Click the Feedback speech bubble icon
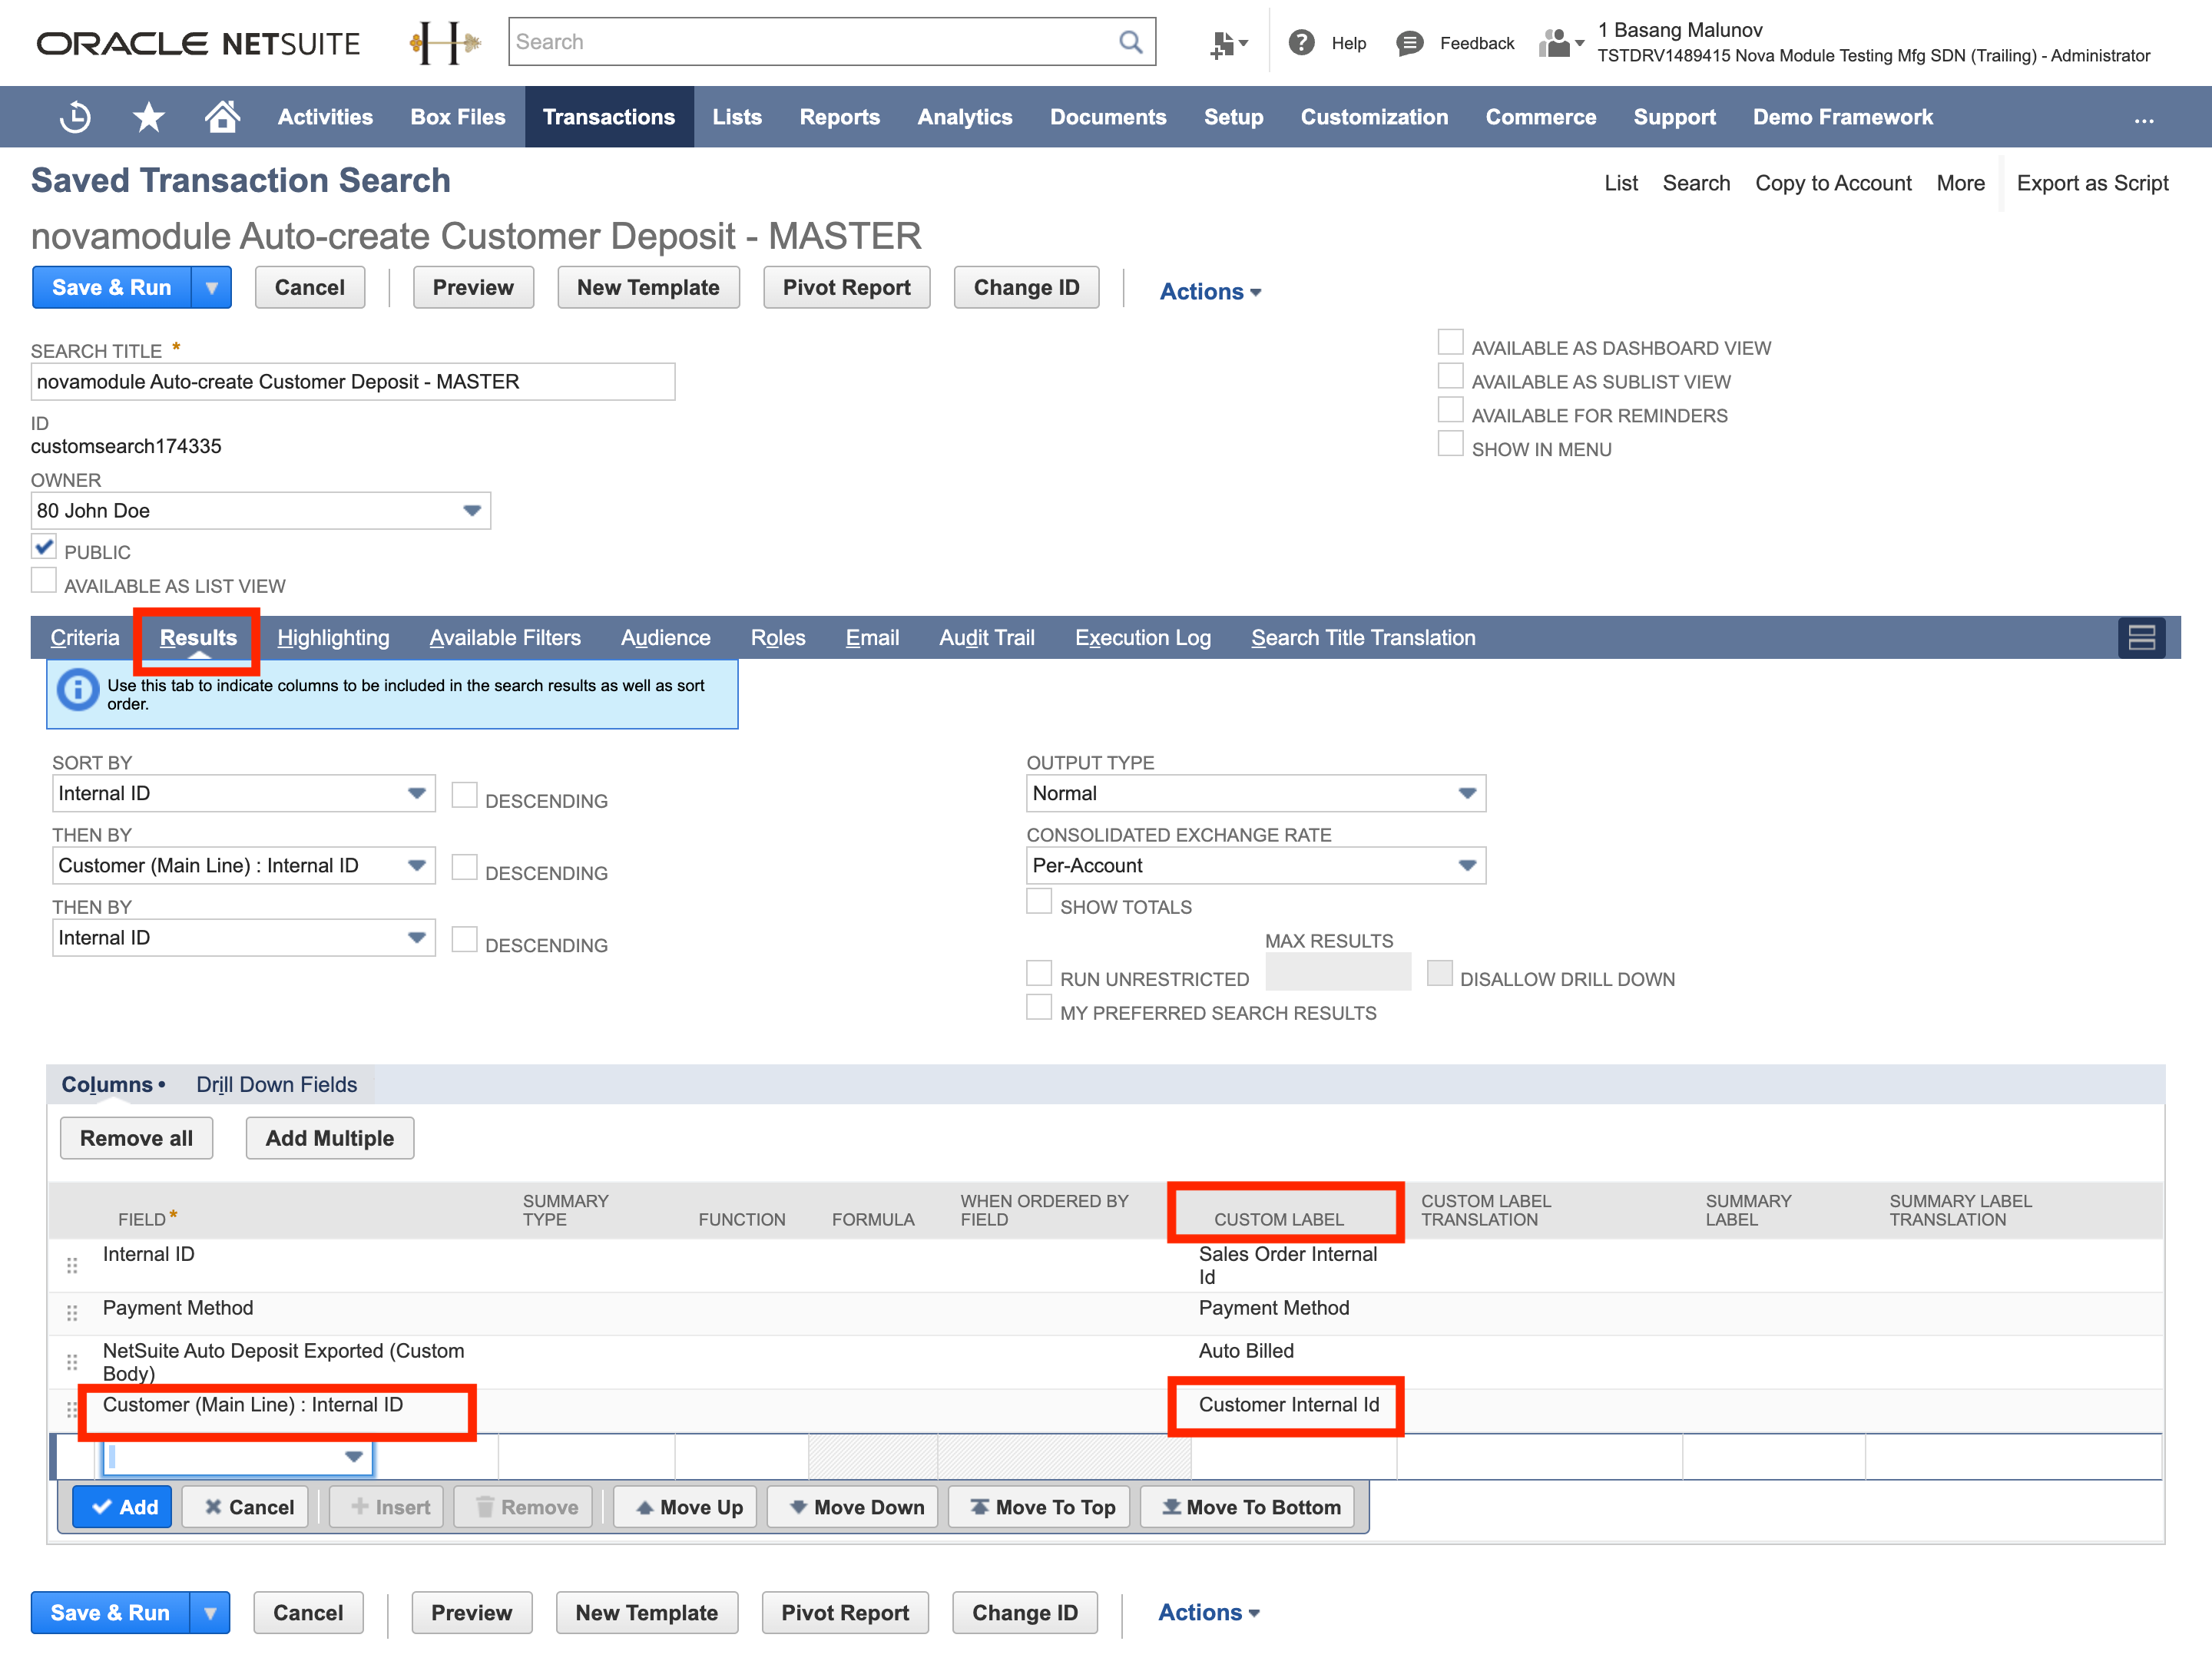Screen dimensions: 2212x1671 tap(1409, 43)
